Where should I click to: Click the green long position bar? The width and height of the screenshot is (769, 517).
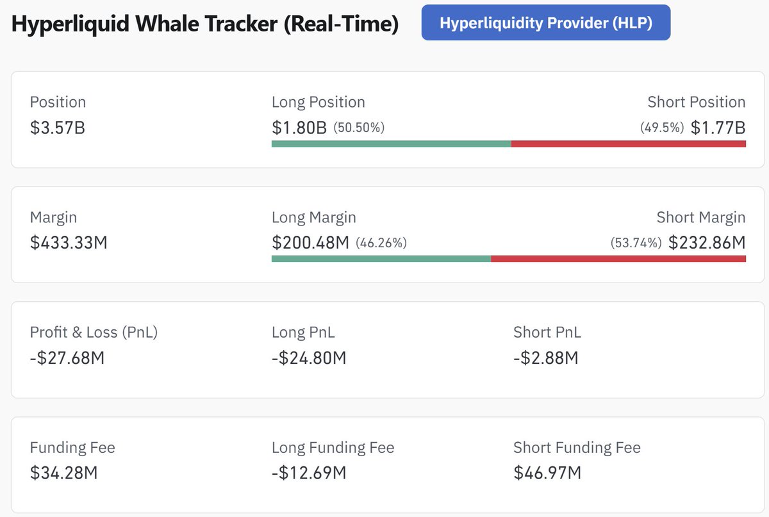[391, 144]
